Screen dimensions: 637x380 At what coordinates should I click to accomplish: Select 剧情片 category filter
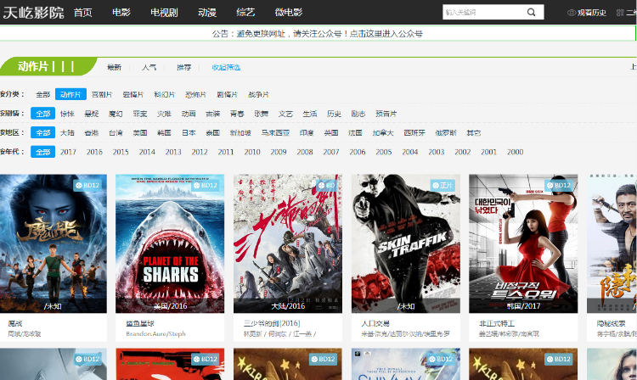(227, 94)
